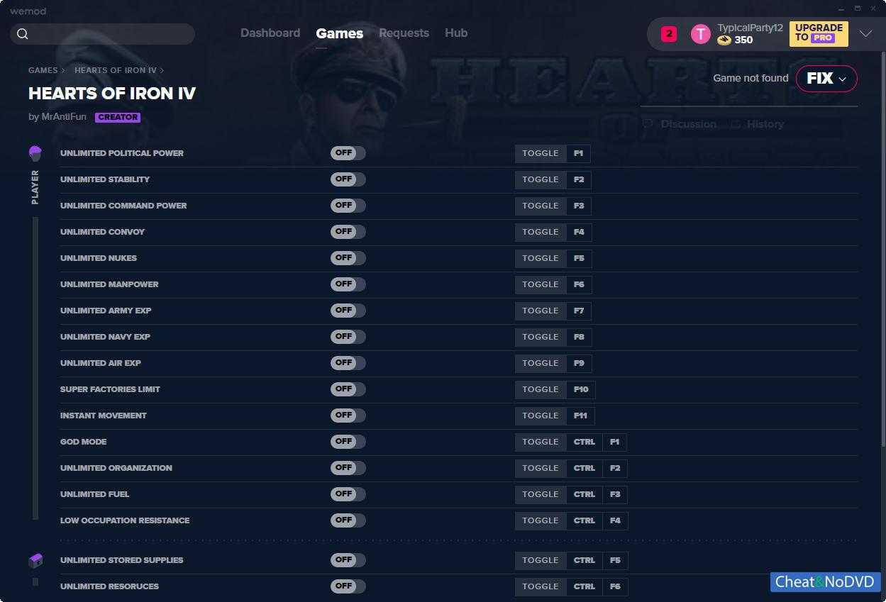Toggle Instant Movement switch
The height and width of the screenshot is (602, 886).
pyautogui.click(x=348, y=416)
